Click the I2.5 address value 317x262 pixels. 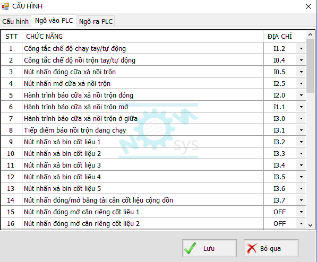point(279,84)
